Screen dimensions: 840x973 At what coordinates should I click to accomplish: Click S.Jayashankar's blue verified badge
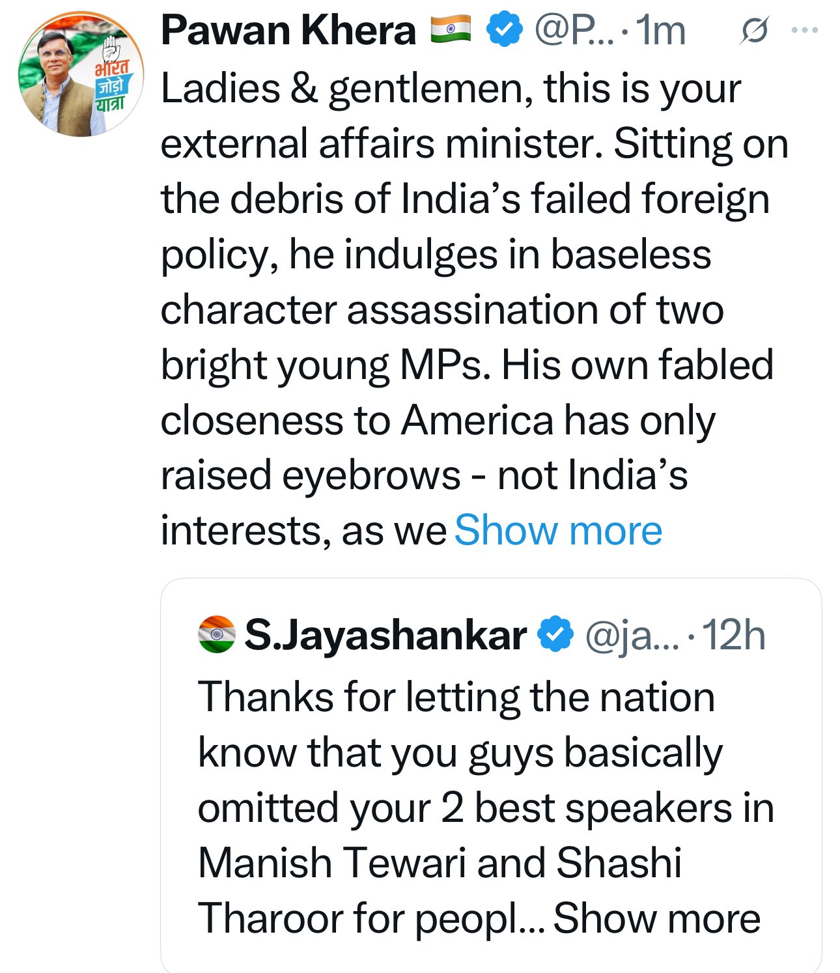pos(555,634)
